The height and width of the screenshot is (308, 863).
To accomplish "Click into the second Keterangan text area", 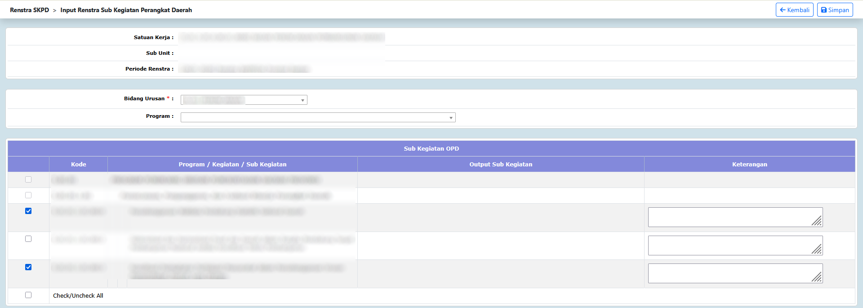I will [x=728, y=246].
